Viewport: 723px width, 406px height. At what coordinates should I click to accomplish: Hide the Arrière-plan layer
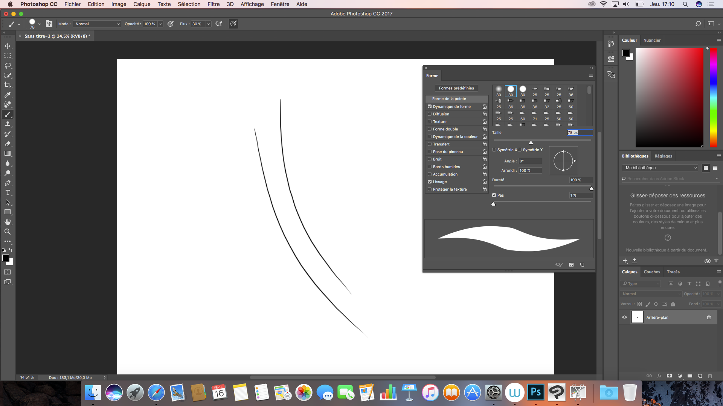coord(624,317)
